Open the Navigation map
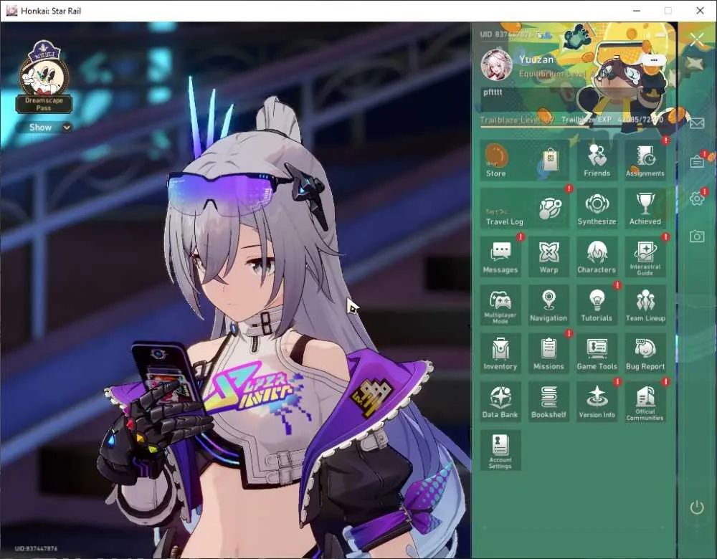The height and width of the screenshot is (559, 717). pyautogui.click(x=549, y=305)
